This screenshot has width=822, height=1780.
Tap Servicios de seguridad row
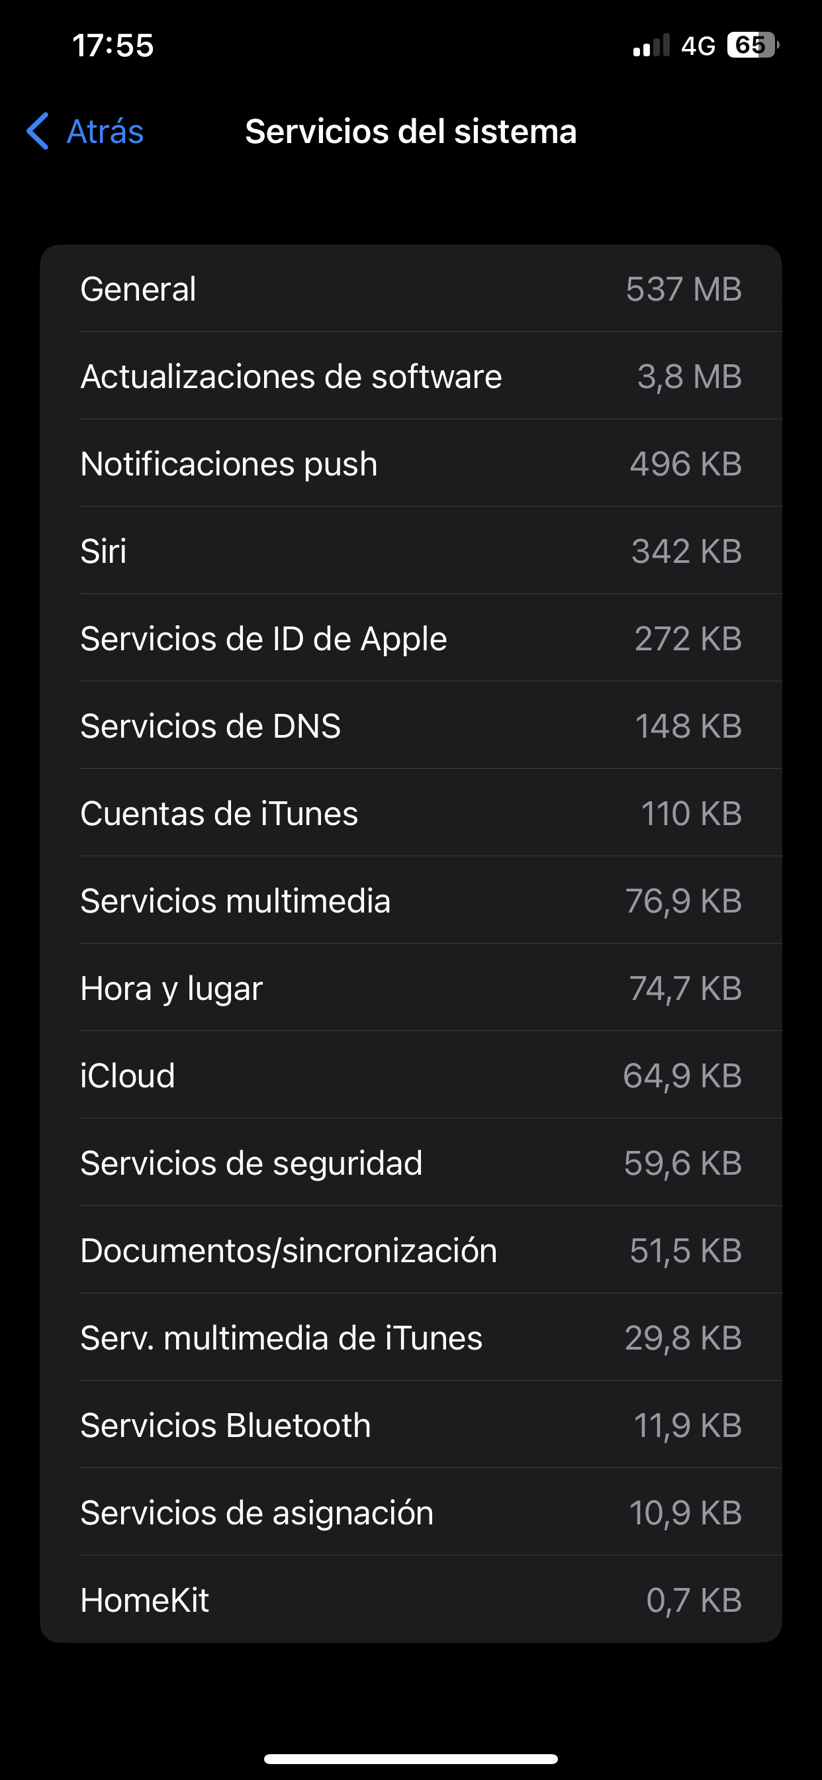click(410, 1163)
